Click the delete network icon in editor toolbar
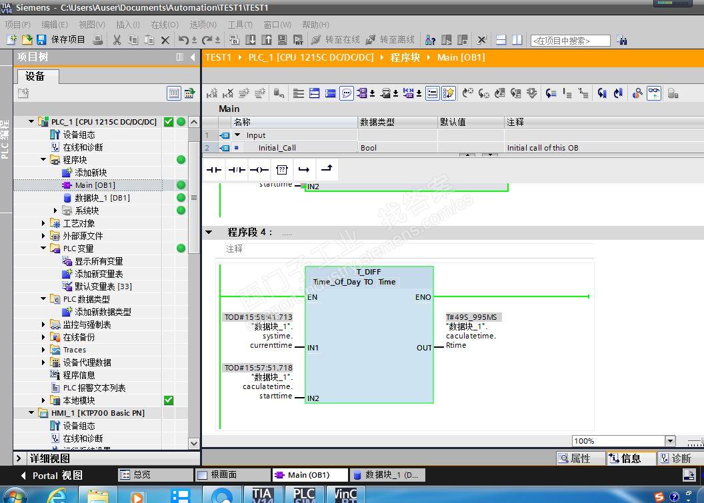Image resolution: width=704 pixels, height=503 pixels. (228, 93)
